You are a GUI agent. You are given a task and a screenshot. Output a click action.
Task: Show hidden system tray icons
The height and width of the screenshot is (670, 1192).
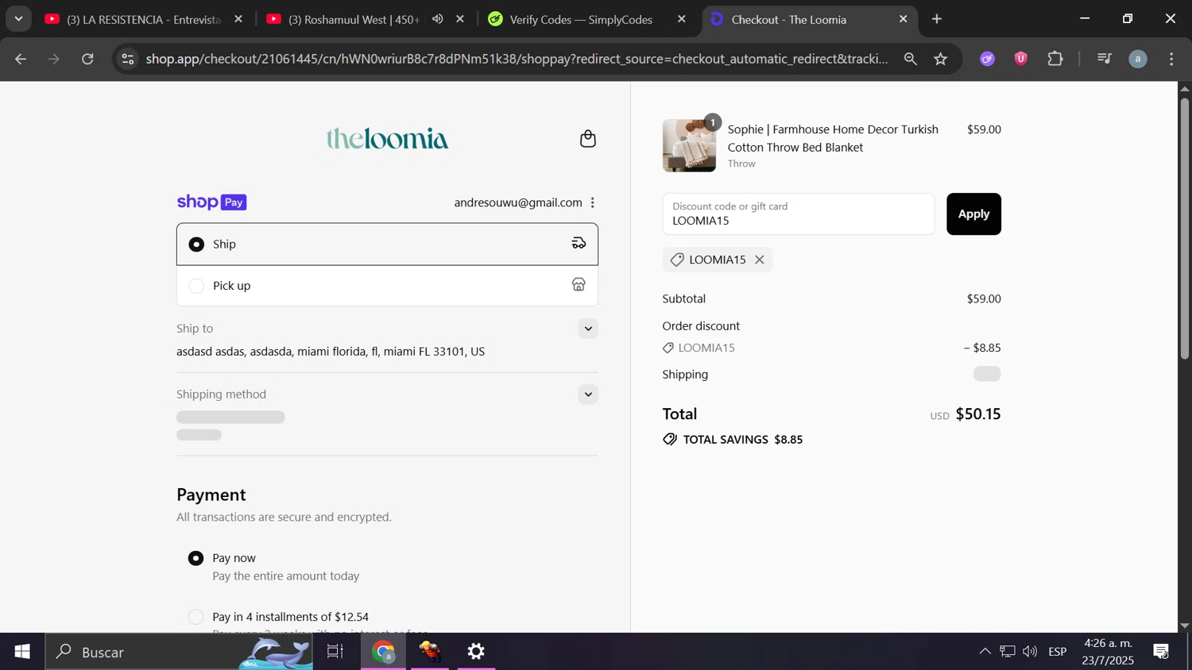coord(985,652)
